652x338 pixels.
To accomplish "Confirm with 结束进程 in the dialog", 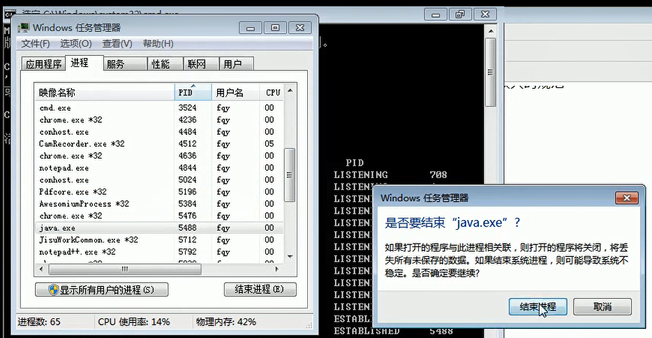I will point(538,307).
